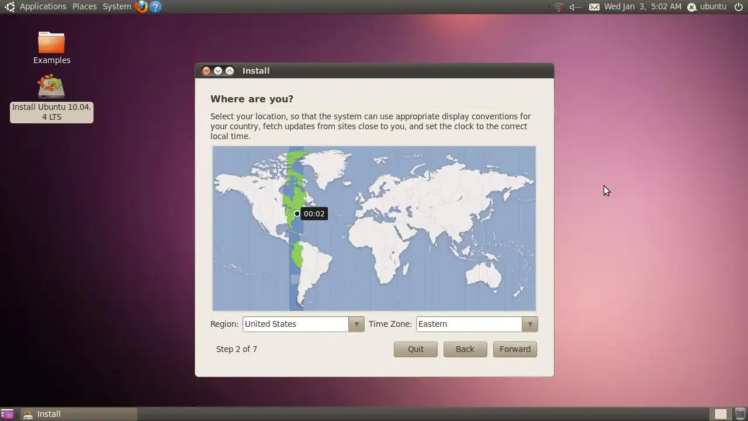Open the clock showing Wed Jan 3
This screenshot has height=421, width=748.
tap(643, 6)
